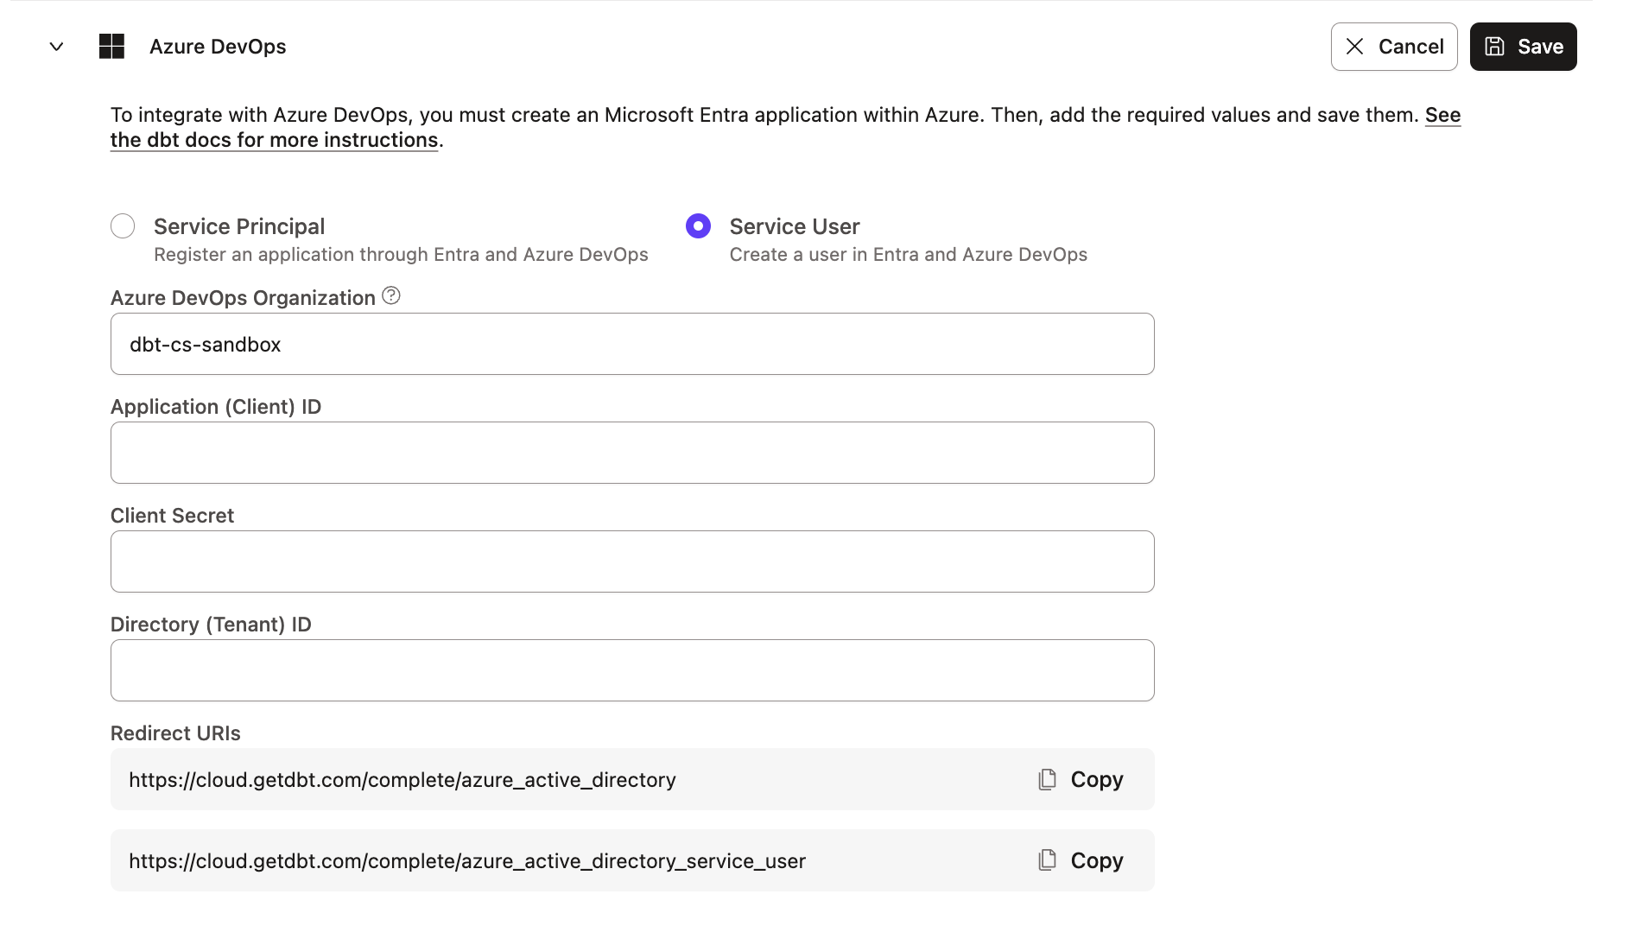The image size is (1629, 926).
Task: Enable Service Principal registration option
Action: [x=123, y=225]
